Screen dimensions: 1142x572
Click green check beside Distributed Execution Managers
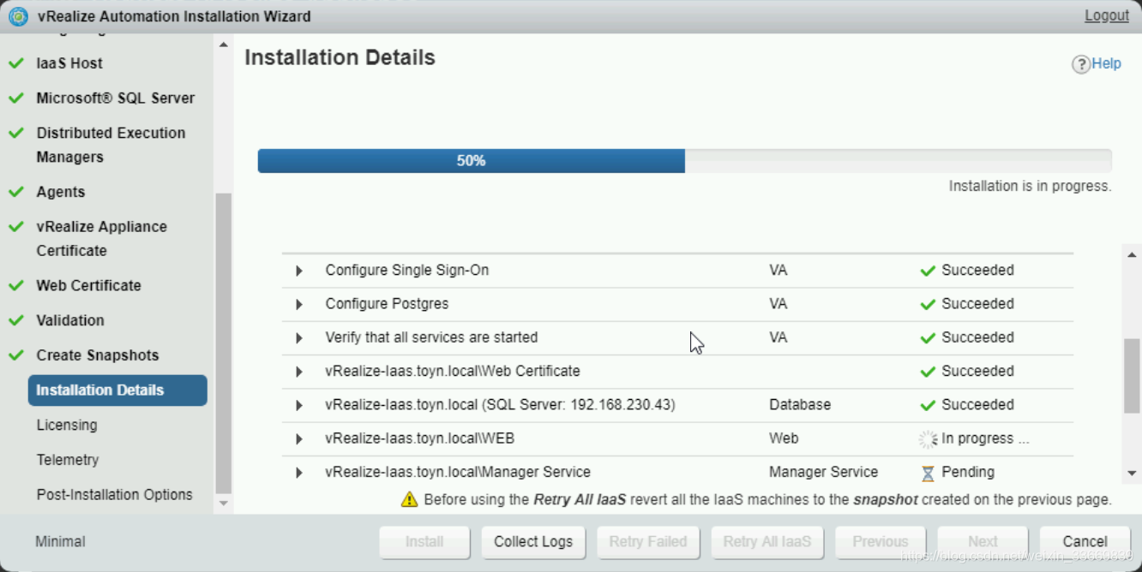(16, 134)
